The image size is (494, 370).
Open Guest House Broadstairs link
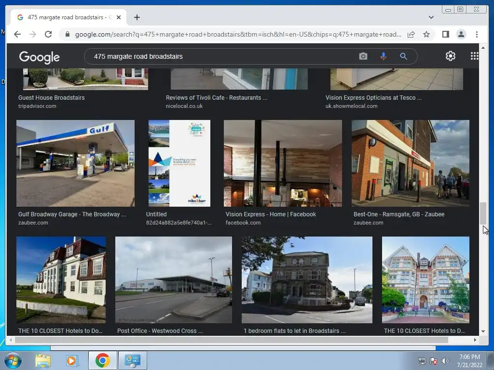coord(51,97)
